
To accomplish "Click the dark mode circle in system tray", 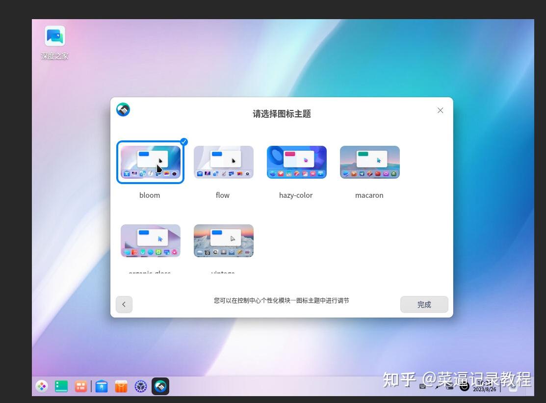I will tap(465, 387).
